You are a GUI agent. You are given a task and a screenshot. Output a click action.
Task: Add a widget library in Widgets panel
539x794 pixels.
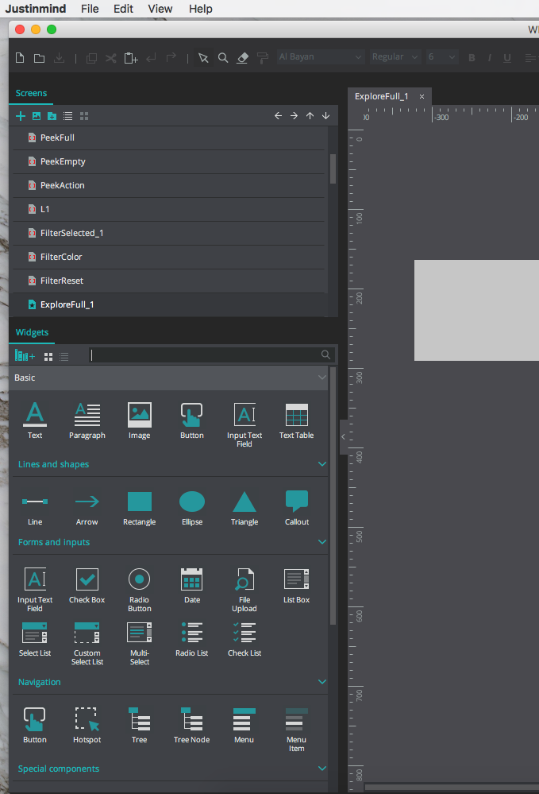click(x=25, y=356)
